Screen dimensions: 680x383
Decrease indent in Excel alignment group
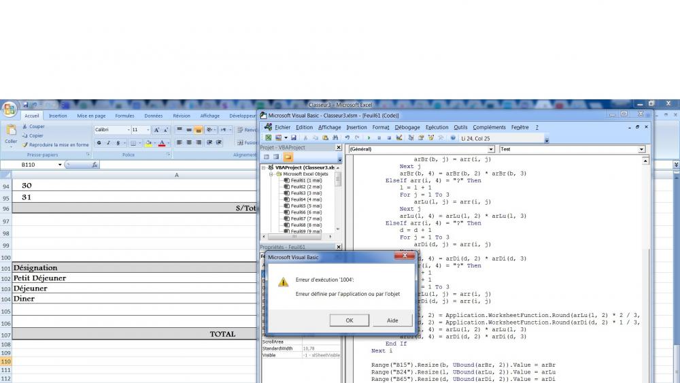pos(209,142)
